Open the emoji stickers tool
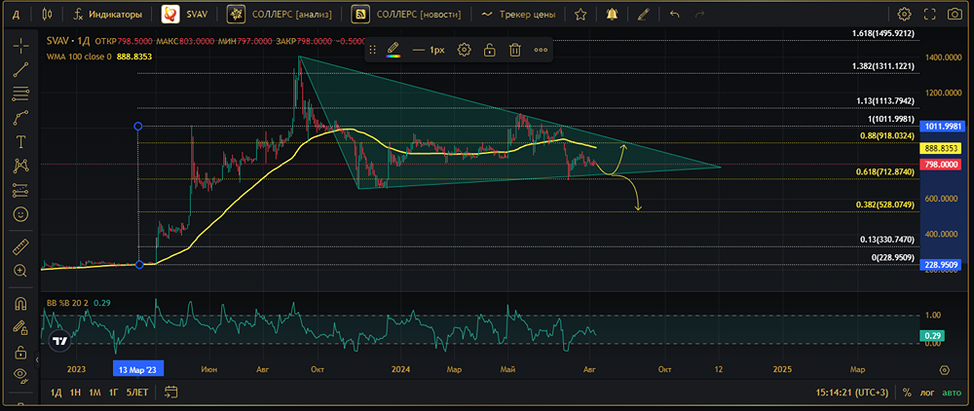 (19, 213)
